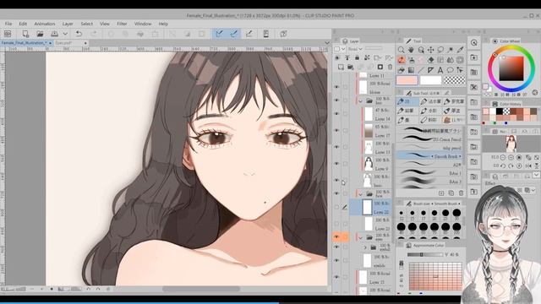Select the largest brush size on the first row

point(456,213)
